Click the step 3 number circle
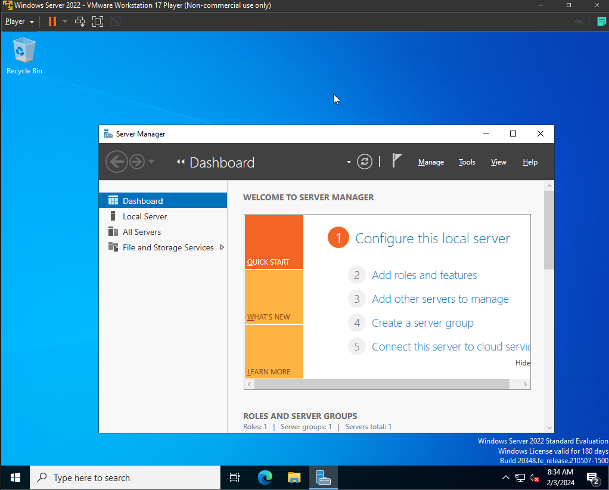This screenshot has width=609, height=490. pyautogui.click(x=356, y=299)
